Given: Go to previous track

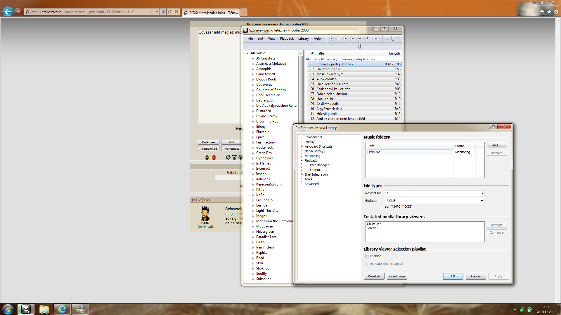Looking at the screenshot, I should click(353, 38).
